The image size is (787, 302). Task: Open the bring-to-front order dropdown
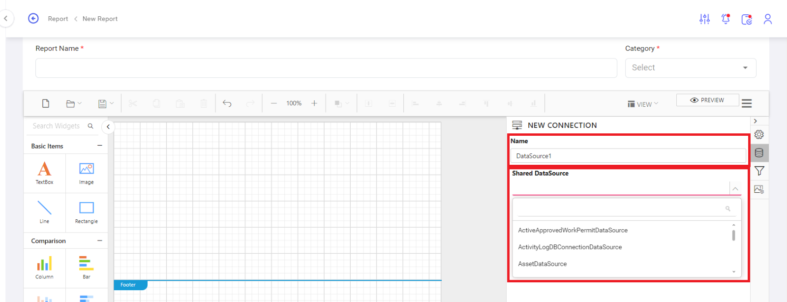(x=342, y=103)
